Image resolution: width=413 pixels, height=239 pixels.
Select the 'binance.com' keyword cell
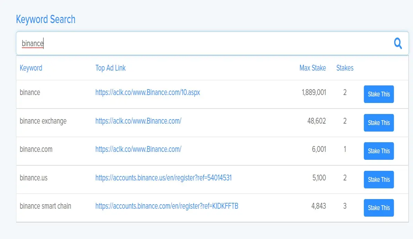point(36,149)
